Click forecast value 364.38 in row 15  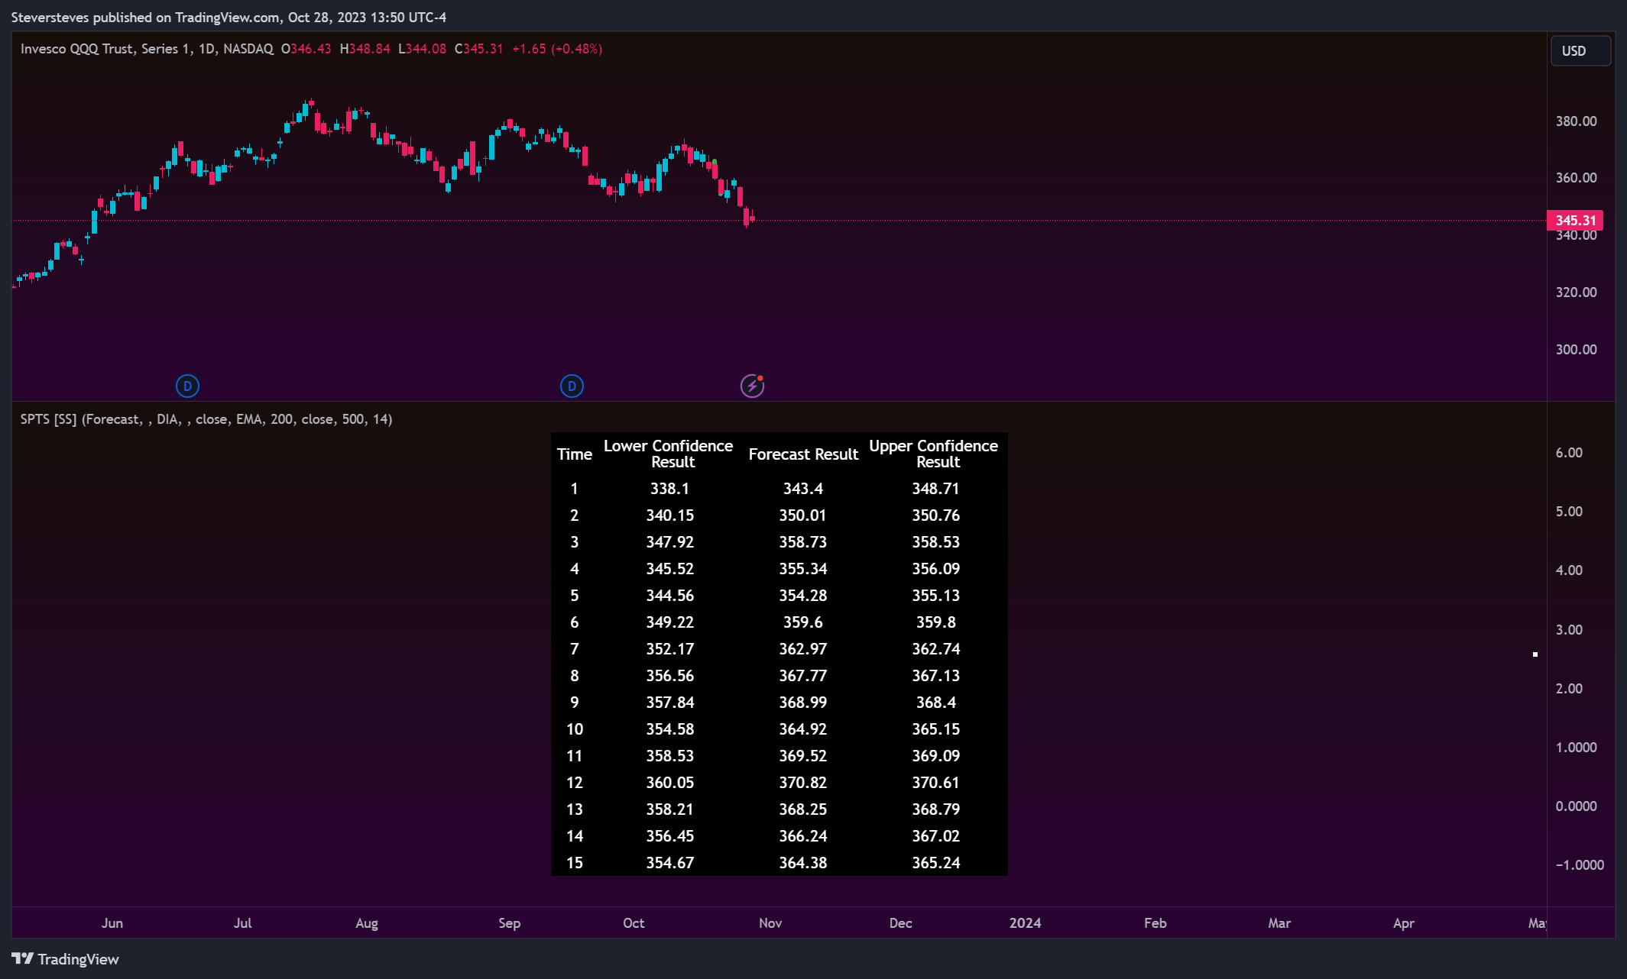803,863
